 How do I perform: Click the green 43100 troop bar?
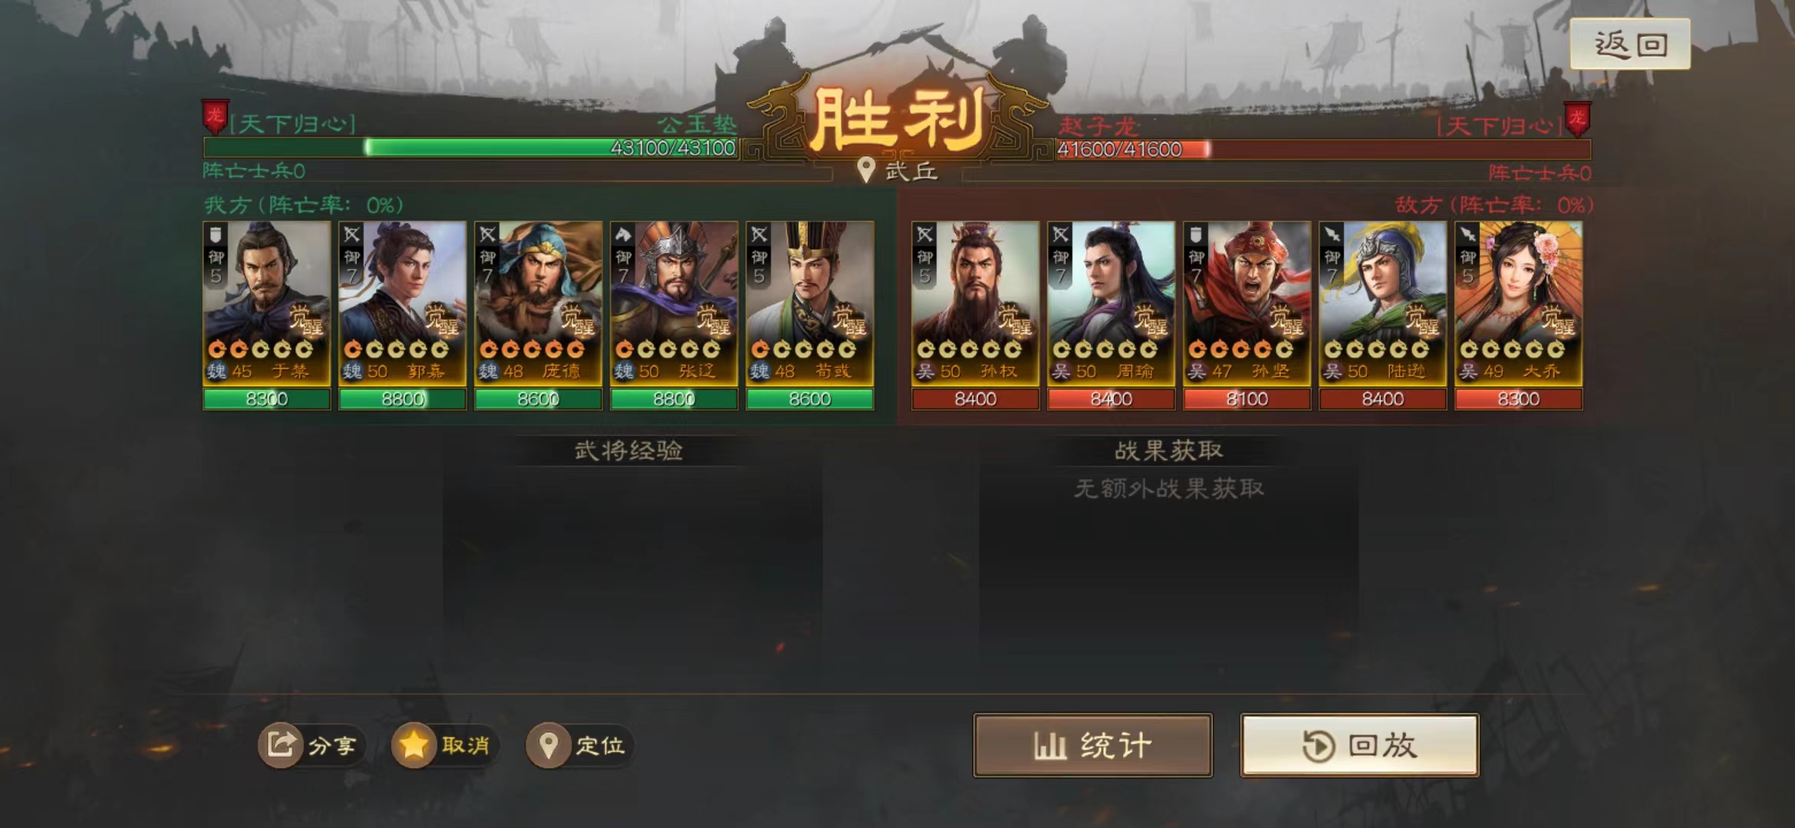point(471,148)
